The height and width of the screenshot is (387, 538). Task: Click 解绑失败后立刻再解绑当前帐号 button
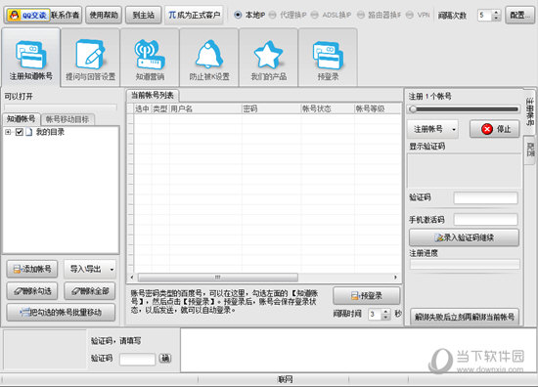[465, 317]
